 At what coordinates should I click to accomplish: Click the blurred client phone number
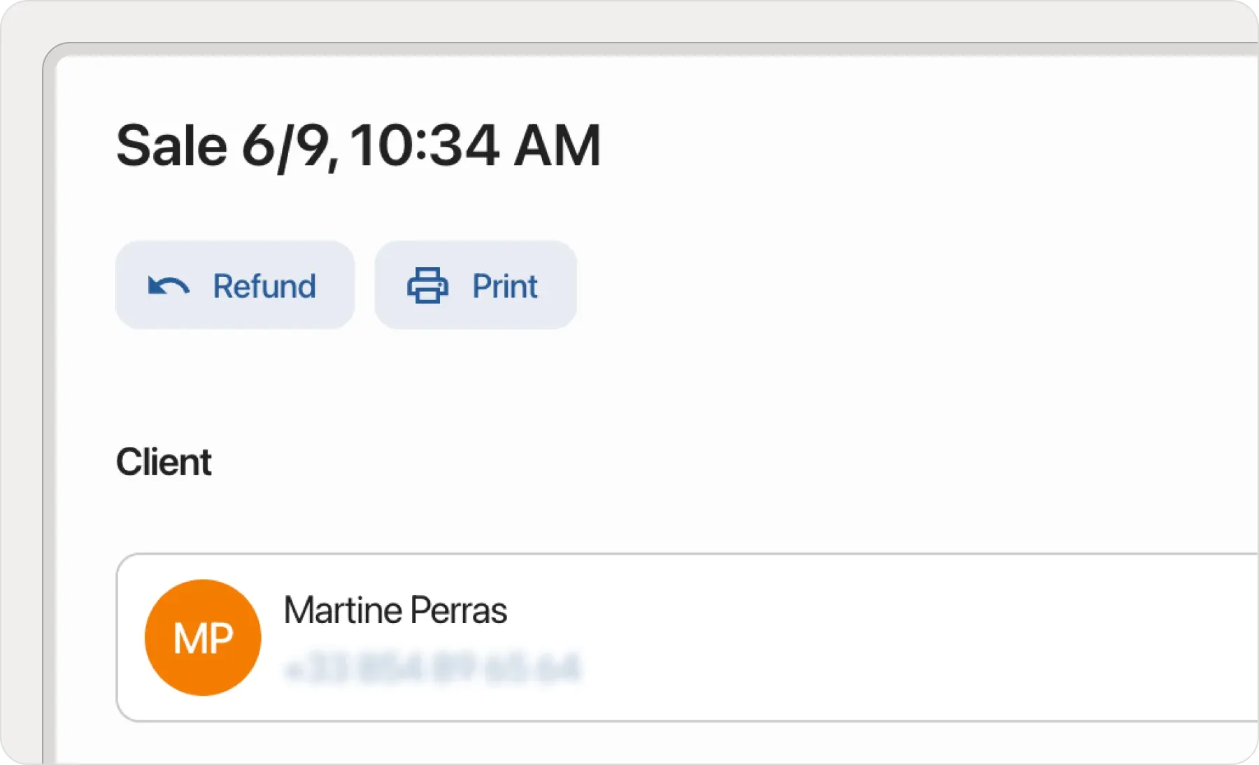click(433, 667)
